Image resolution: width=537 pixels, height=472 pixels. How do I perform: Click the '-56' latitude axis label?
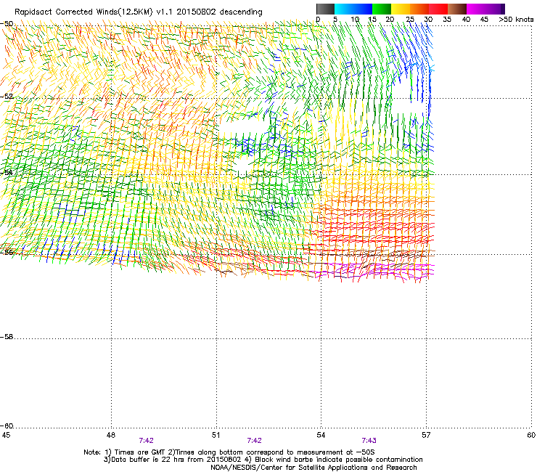pos(7,252)
